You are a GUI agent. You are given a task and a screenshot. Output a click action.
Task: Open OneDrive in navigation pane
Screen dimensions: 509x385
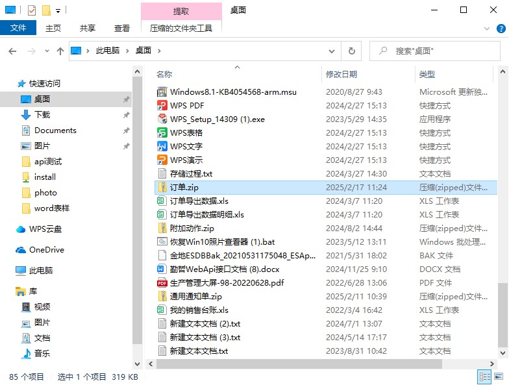click(x=46, y=250)
